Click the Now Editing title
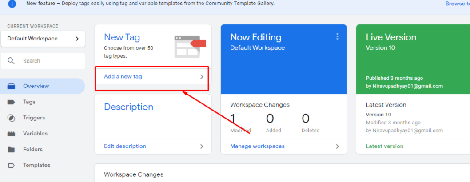470x182 pixels. pos(256,37)
